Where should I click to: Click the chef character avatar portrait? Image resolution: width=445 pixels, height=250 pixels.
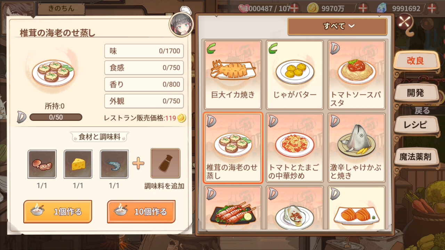tap(181, 25)
